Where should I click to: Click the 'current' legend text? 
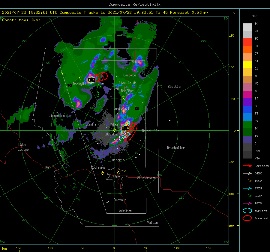click(x=261, y=211)
